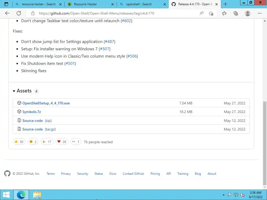Open Docs footer link
Viewport: 267px width, 200px height.
(113, 174)
